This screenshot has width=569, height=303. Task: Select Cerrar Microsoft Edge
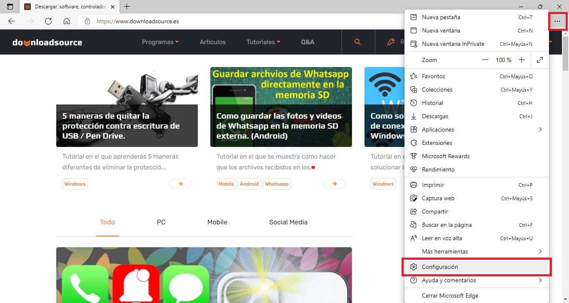click(477, 296)
